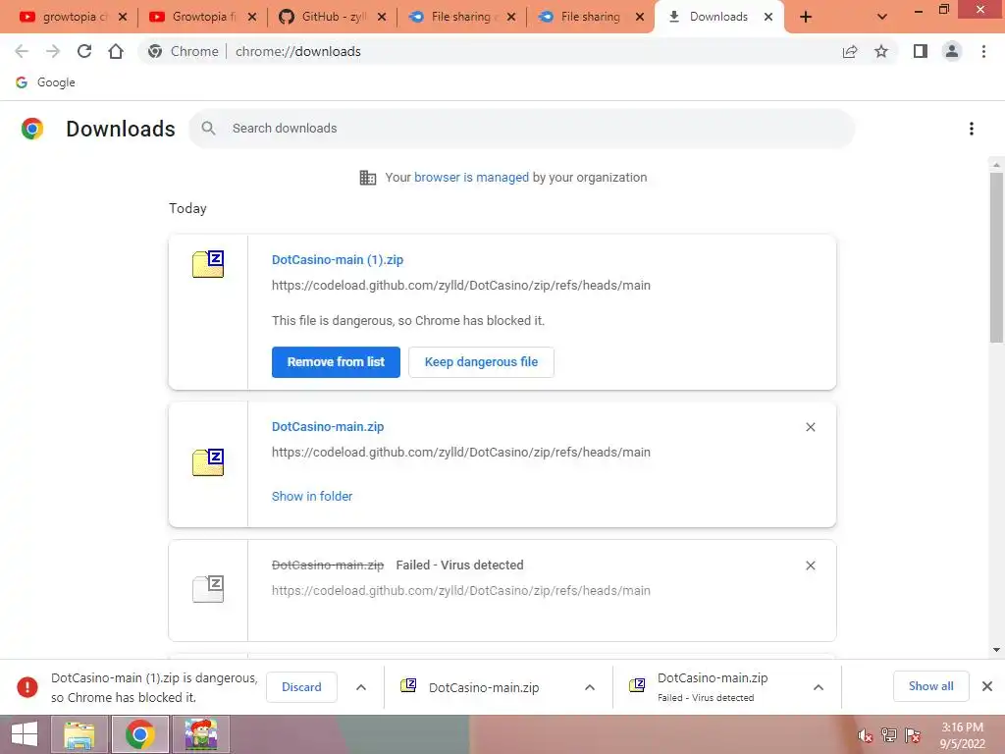Viewport: 1005px width, 754px height.
Task: Close the download shelf bar
Action: (987, 686)
